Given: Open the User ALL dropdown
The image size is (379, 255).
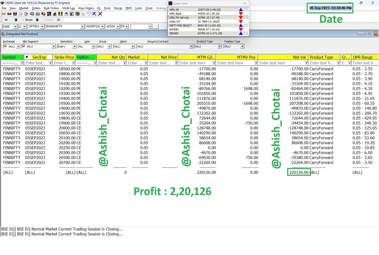Looking at the screenshot, I should coord(93,46).
